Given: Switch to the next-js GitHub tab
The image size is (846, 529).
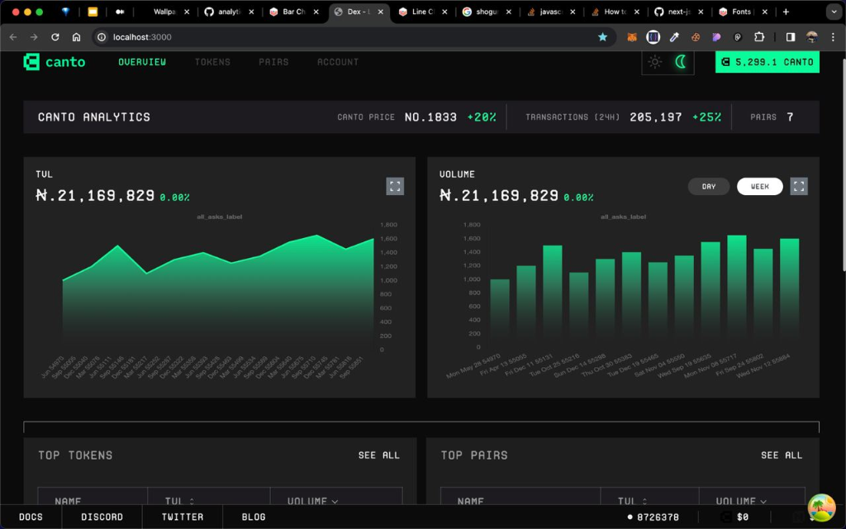Looking at the screenshot, I should [x=679, y=12].
